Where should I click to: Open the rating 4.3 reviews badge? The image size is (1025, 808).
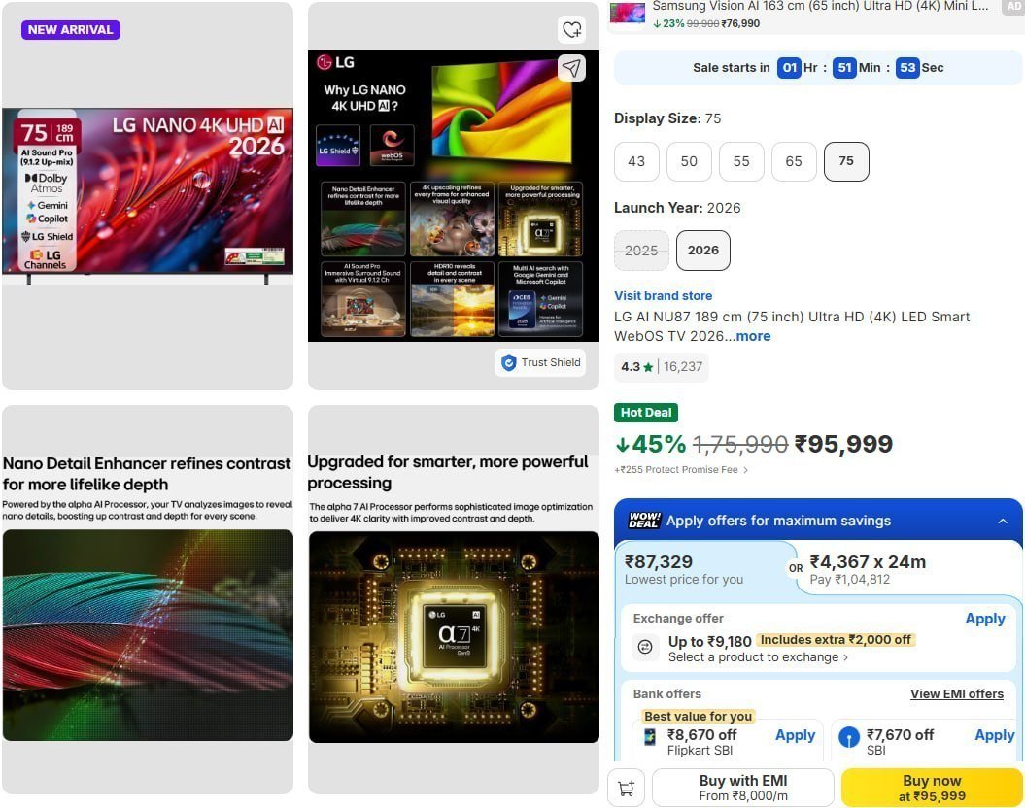(x=661, y=366)
